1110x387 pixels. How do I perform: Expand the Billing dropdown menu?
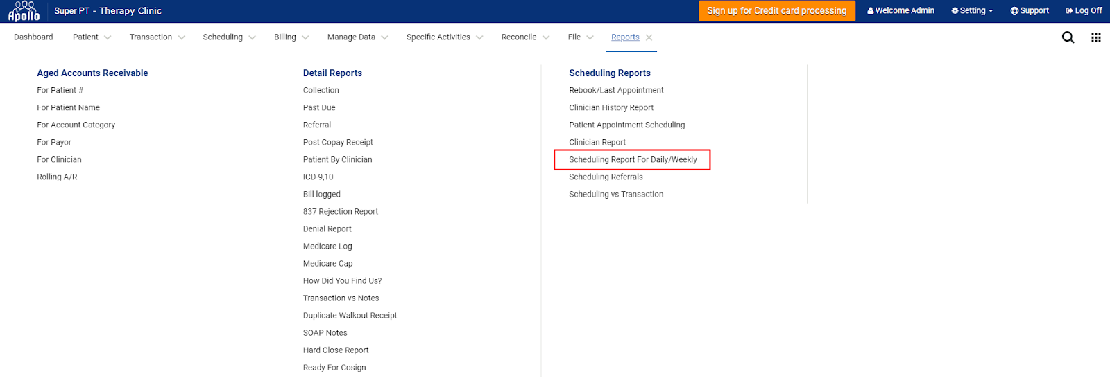tap(291, 37)
